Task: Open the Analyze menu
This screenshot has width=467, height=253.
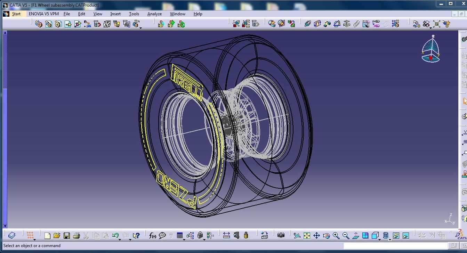Action: [154, 14]
